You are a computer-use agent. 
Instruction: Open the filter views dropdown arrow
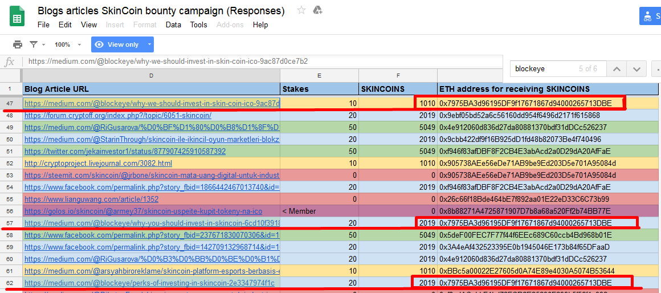[x=44, y=44]
